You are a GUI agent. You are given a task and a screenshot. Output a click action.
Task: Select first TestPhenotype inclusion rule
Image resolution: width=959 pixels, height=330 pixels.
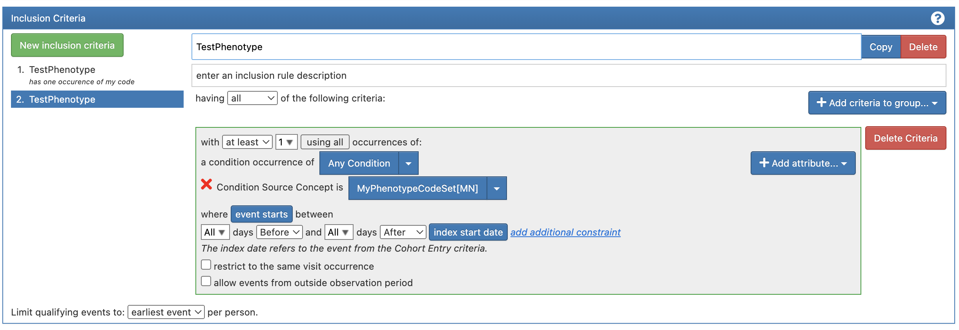62,70
